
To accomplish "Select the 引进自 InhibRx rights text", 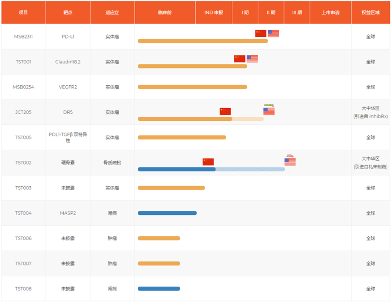I will pyautogui.click(x=371, y=116).
